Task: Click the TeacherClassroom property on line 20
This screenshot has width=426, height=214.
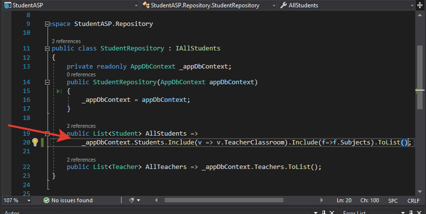Action: tap(254, 143)
